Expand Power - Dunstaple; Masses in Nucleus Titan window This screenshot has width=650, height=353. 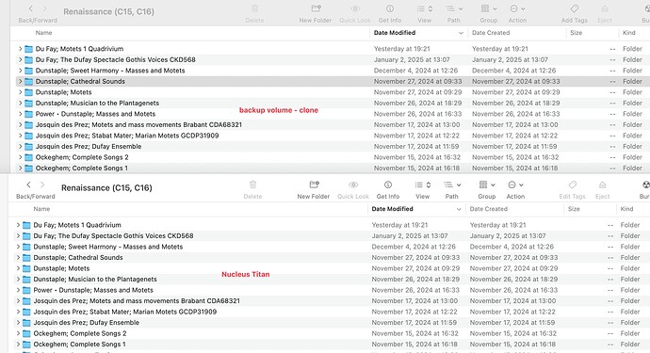pos(18,290)
